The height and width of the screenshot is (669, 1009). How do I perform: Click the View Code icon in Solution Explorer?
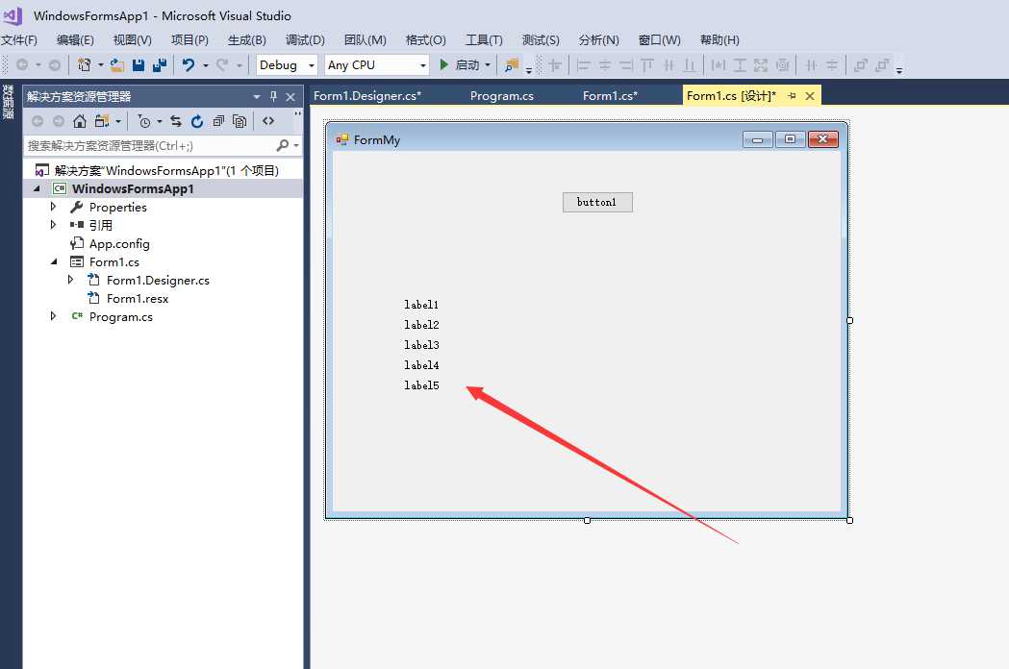tap(268, 120)
